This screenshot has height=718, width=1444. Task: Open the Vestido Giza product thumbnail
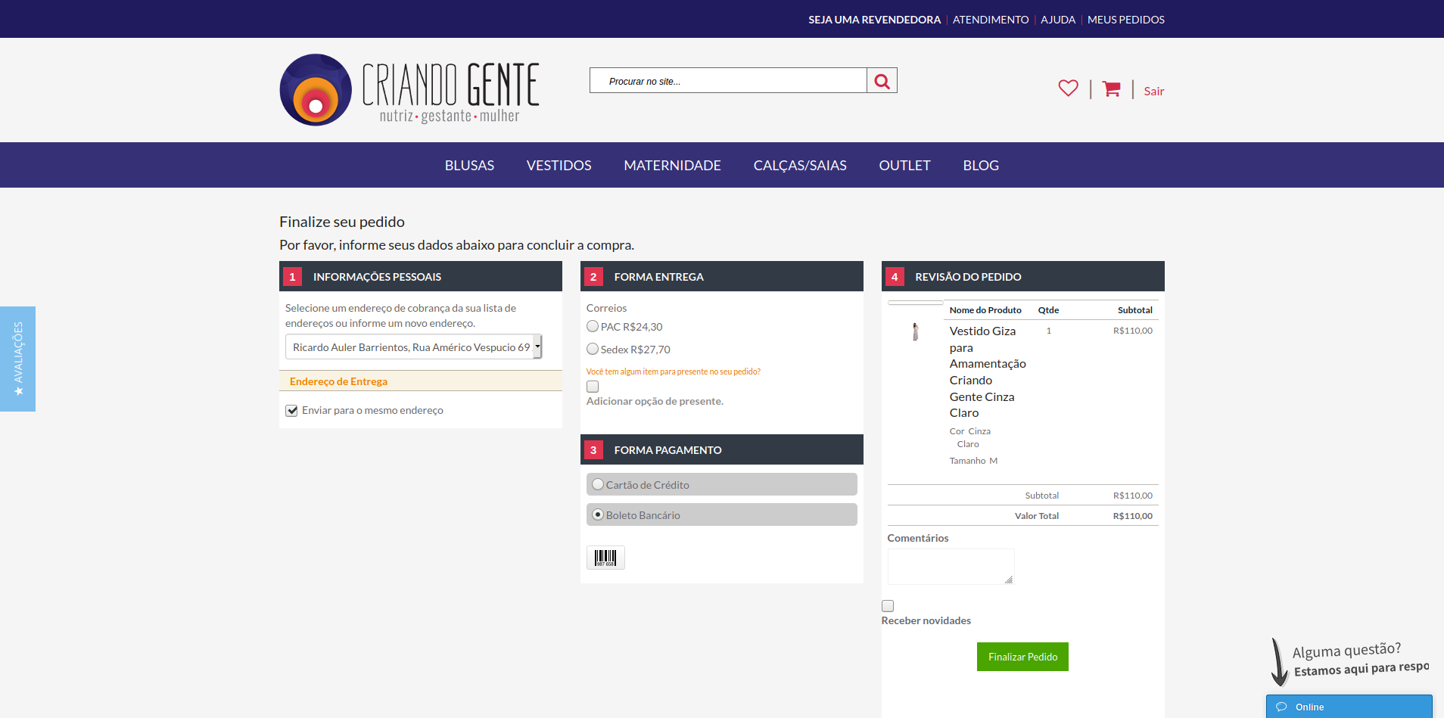(x=915, y=332)
